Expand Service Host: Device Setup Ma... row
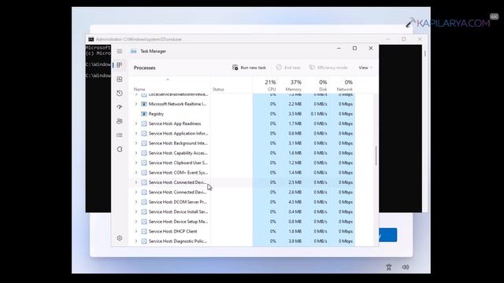 pyautogui.click(x=136, y=222)
